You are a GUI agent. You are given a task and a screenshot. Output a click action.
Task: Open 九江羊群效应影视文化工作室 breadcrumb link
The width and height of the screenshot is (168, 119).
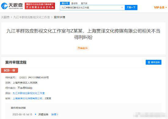pos(31,17)
